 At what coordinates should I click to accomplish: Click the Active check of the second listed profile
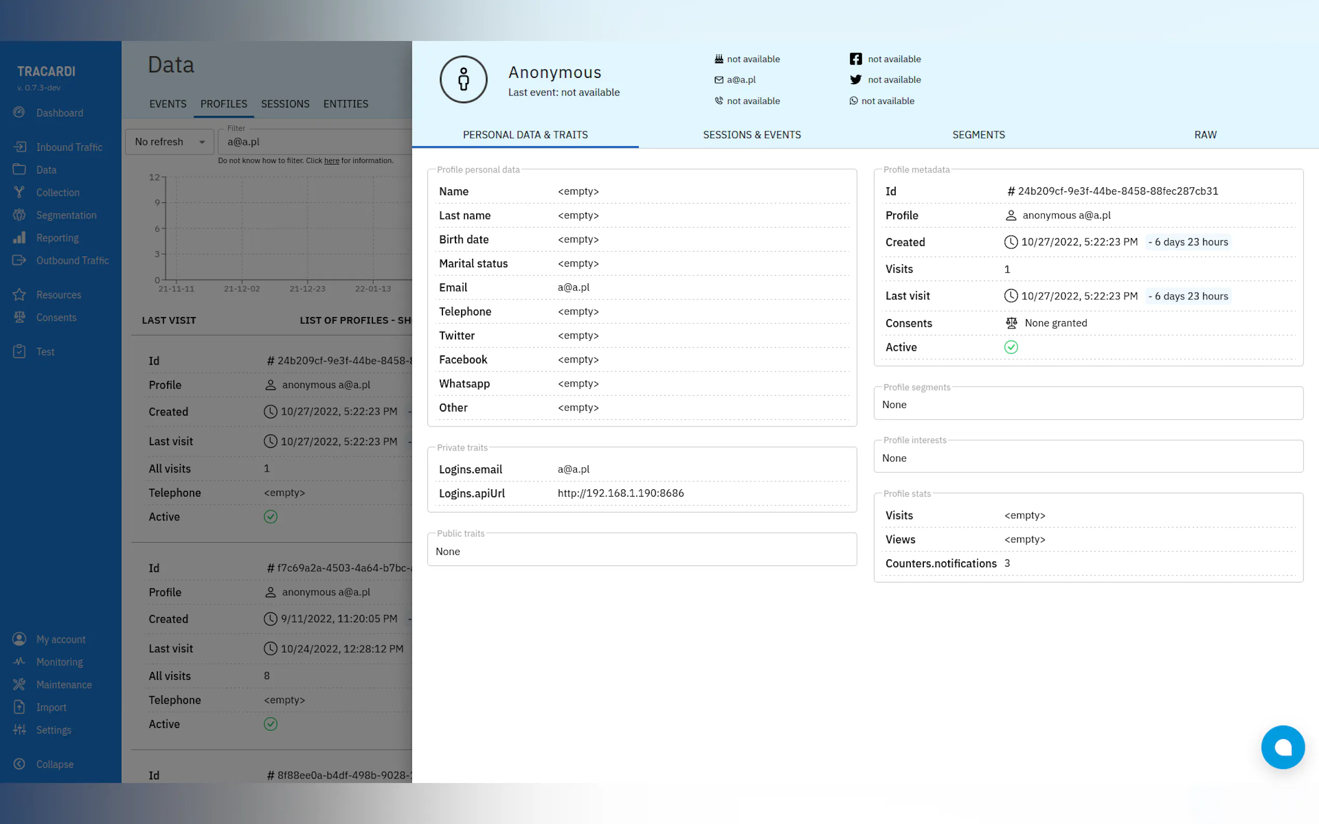click(271, 724)
